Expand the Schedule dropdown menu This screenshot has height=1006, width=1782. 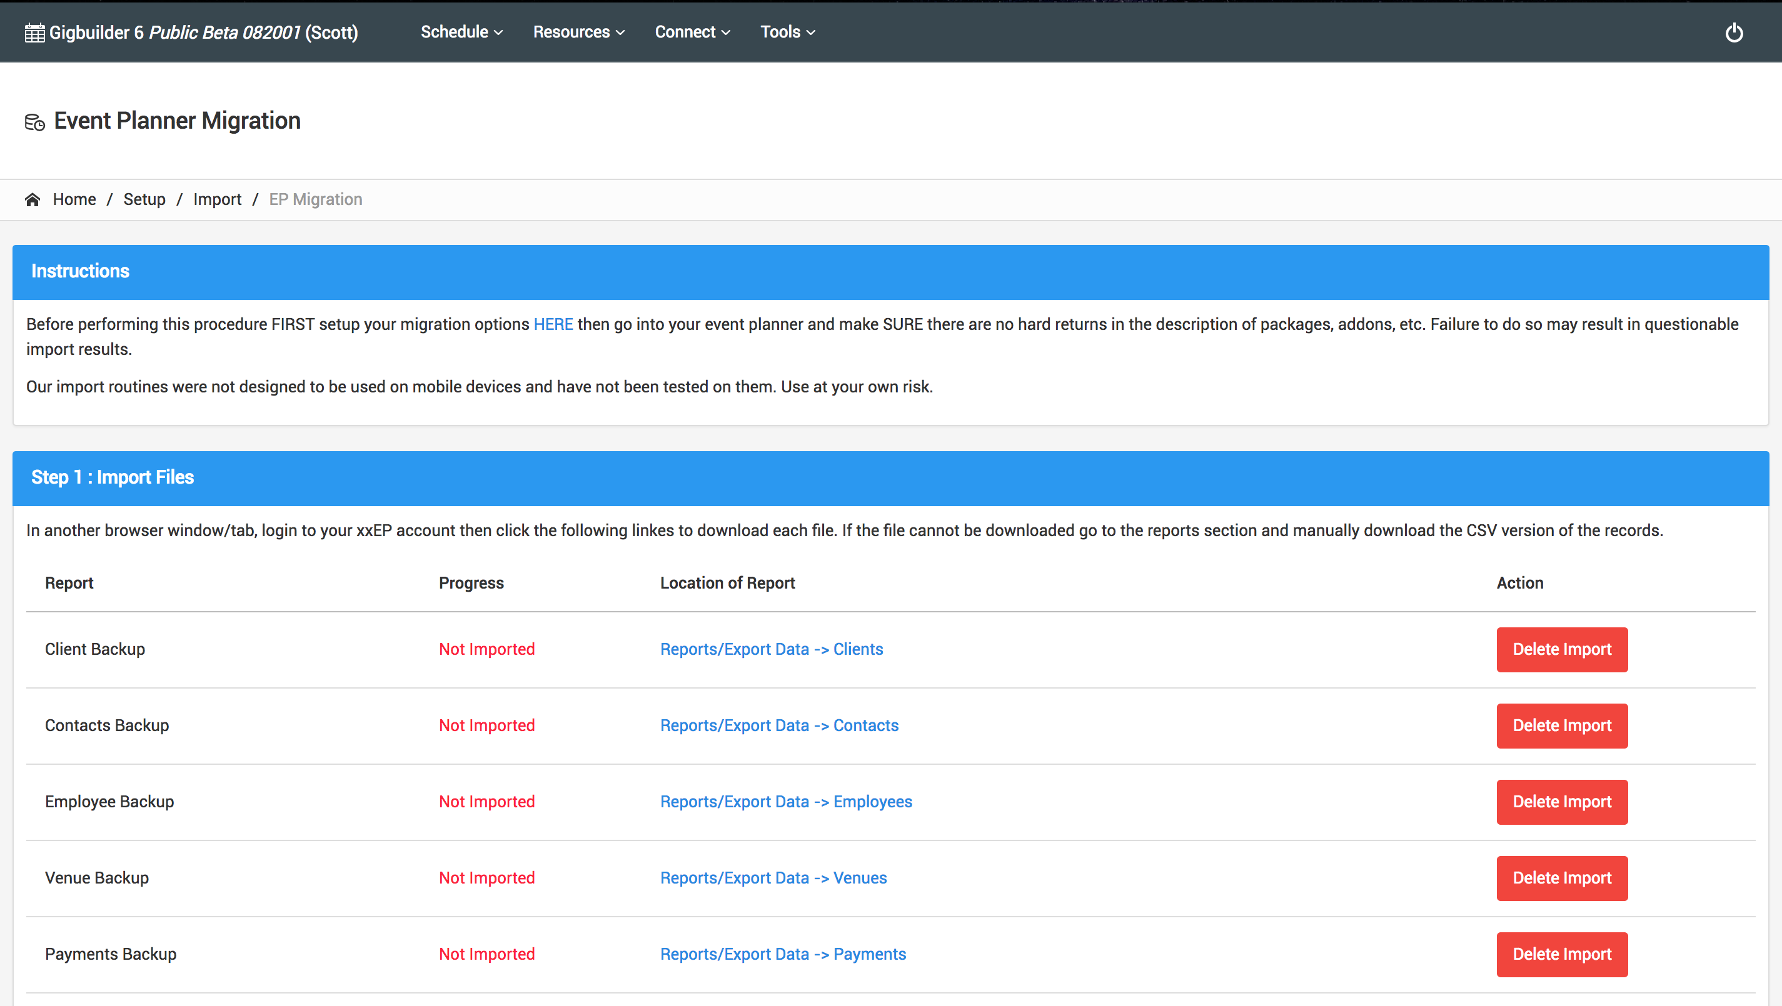[x=461, y=32]
